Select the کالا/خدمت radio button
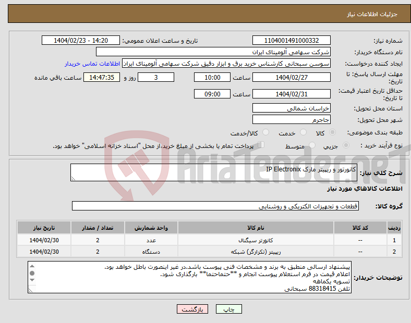The height and width of the screenshot is (323, 411). pyautogui.click(x=265, y=132)
